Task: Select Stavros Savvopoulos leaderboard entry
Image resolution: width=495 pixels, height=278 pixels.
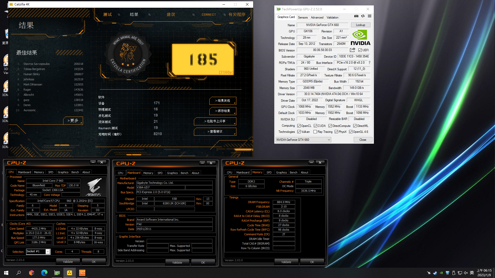Action: click(50, 64)
